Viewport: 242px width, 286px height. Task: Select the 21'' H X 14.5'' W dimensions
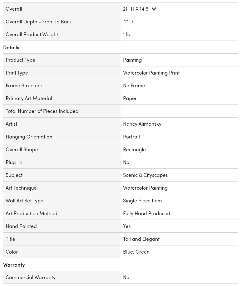click(140, 9)
